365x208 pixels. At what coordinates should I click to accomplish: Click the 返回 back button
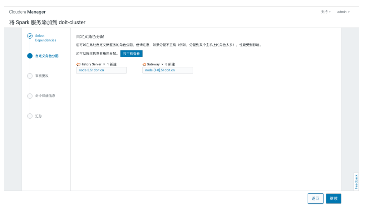(315, 198)
